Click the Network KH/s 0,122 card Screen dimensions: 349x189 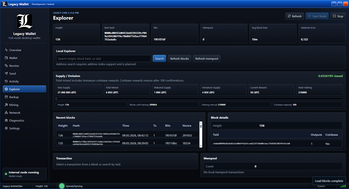pos(322,34)
